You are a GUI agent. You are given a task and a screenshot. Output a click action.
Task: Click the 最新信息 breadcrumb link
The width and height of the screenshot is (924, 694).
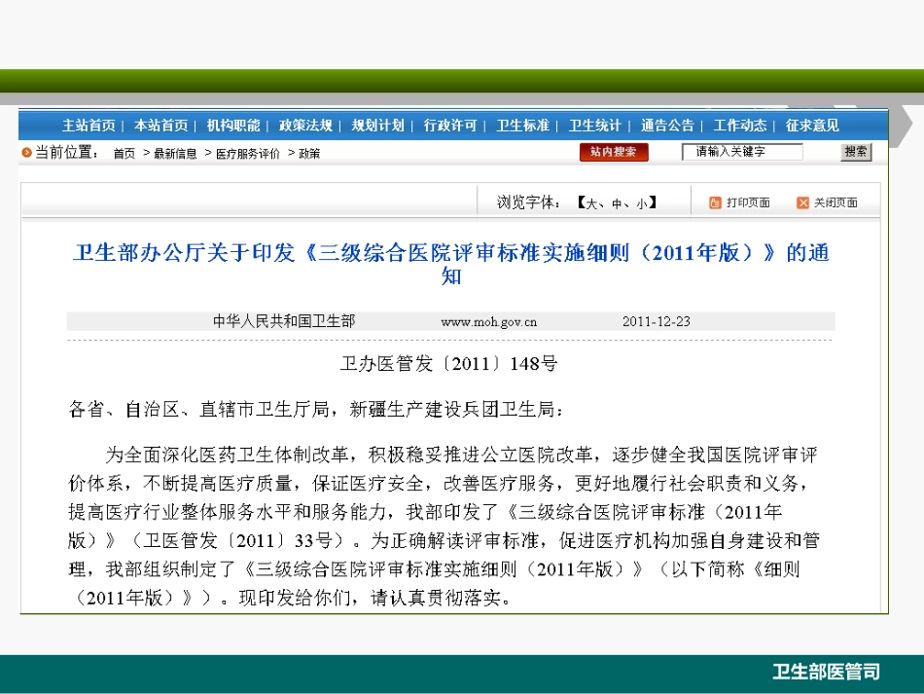point(175,154)
